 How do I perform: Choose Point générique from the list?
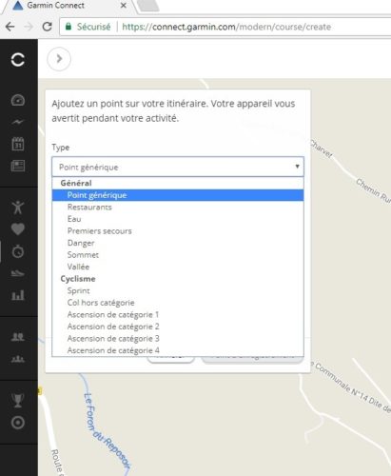178,195
